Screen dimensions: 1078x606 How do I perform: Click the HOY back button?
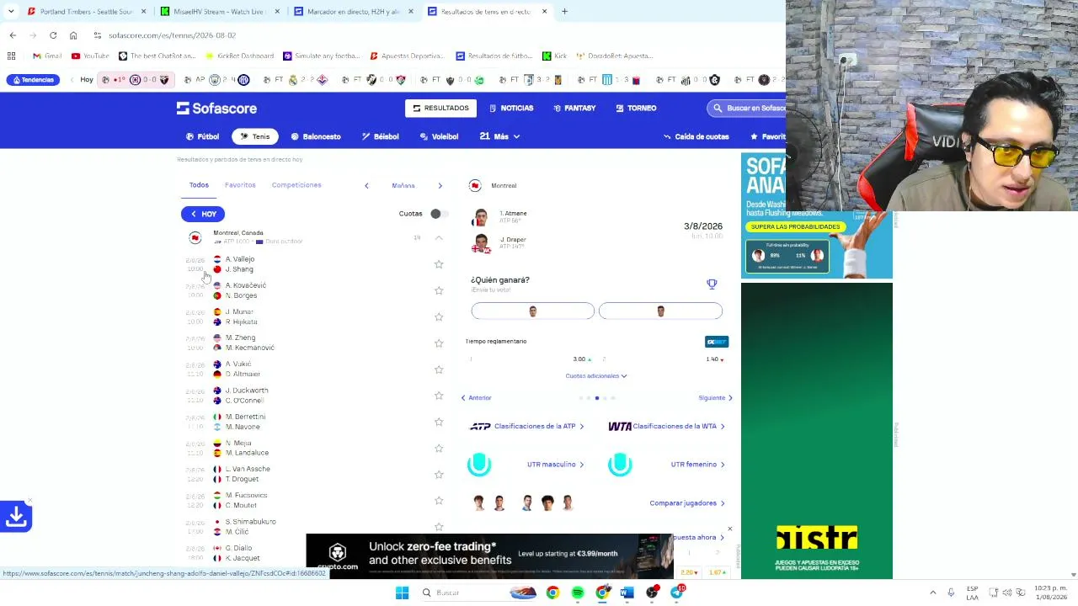pos(203,214)
